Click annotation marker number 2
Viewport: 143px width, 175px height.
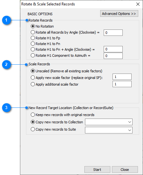(x=6, y=64)
